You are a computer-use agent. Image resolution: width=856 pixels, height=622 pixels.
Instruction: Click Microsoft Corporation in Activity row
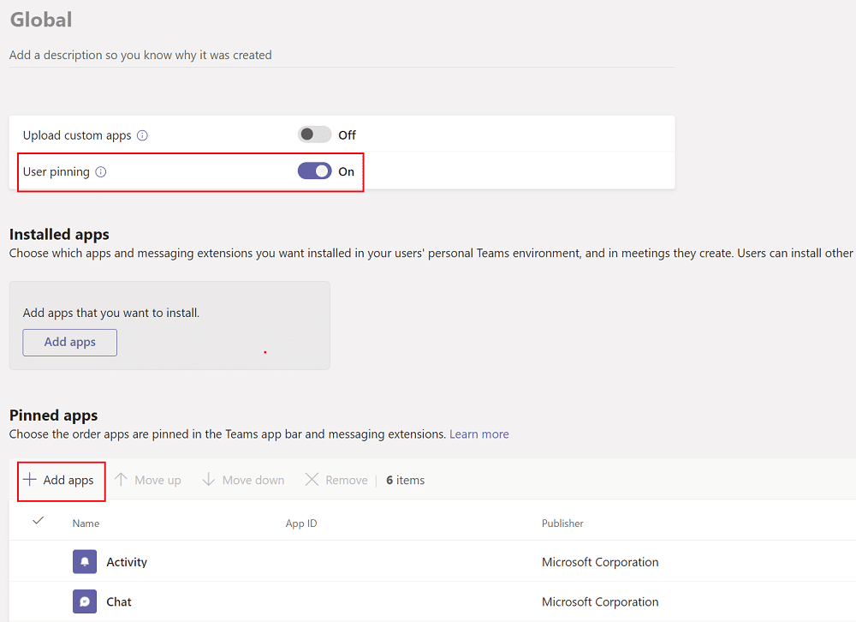click(x=600, y=562)
